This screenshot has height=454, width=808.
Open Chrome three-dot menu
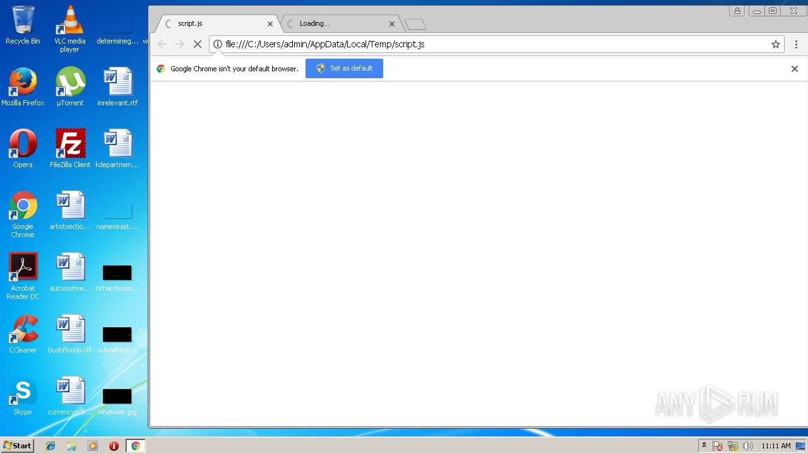(796, 44)
